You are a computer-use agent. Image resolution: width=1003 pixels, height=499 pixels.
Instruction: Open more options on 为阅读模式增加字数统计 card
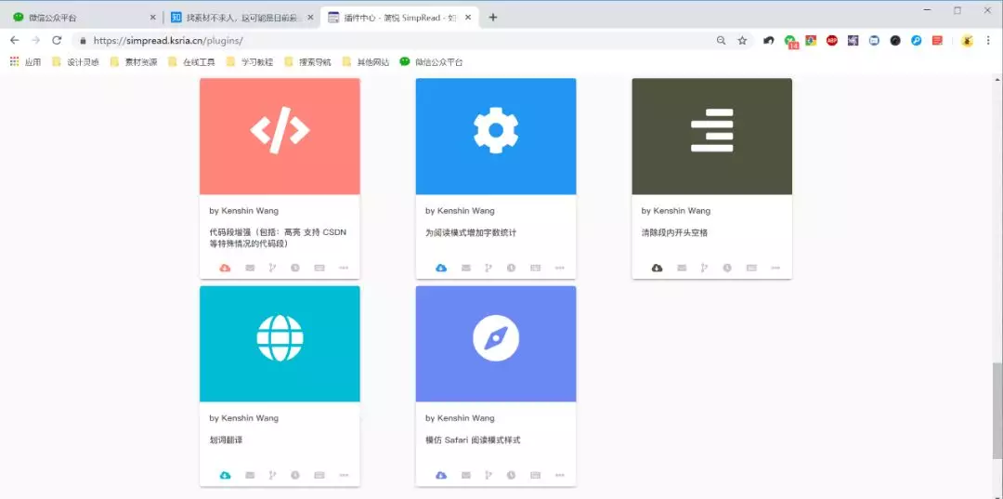click(x=560, y=268)
